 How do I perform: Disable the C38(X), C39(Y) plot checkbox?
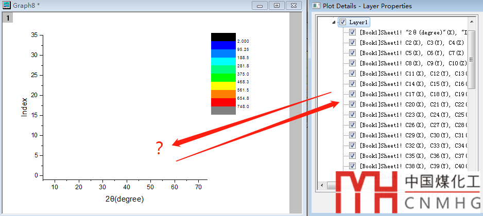click(352, 166)
